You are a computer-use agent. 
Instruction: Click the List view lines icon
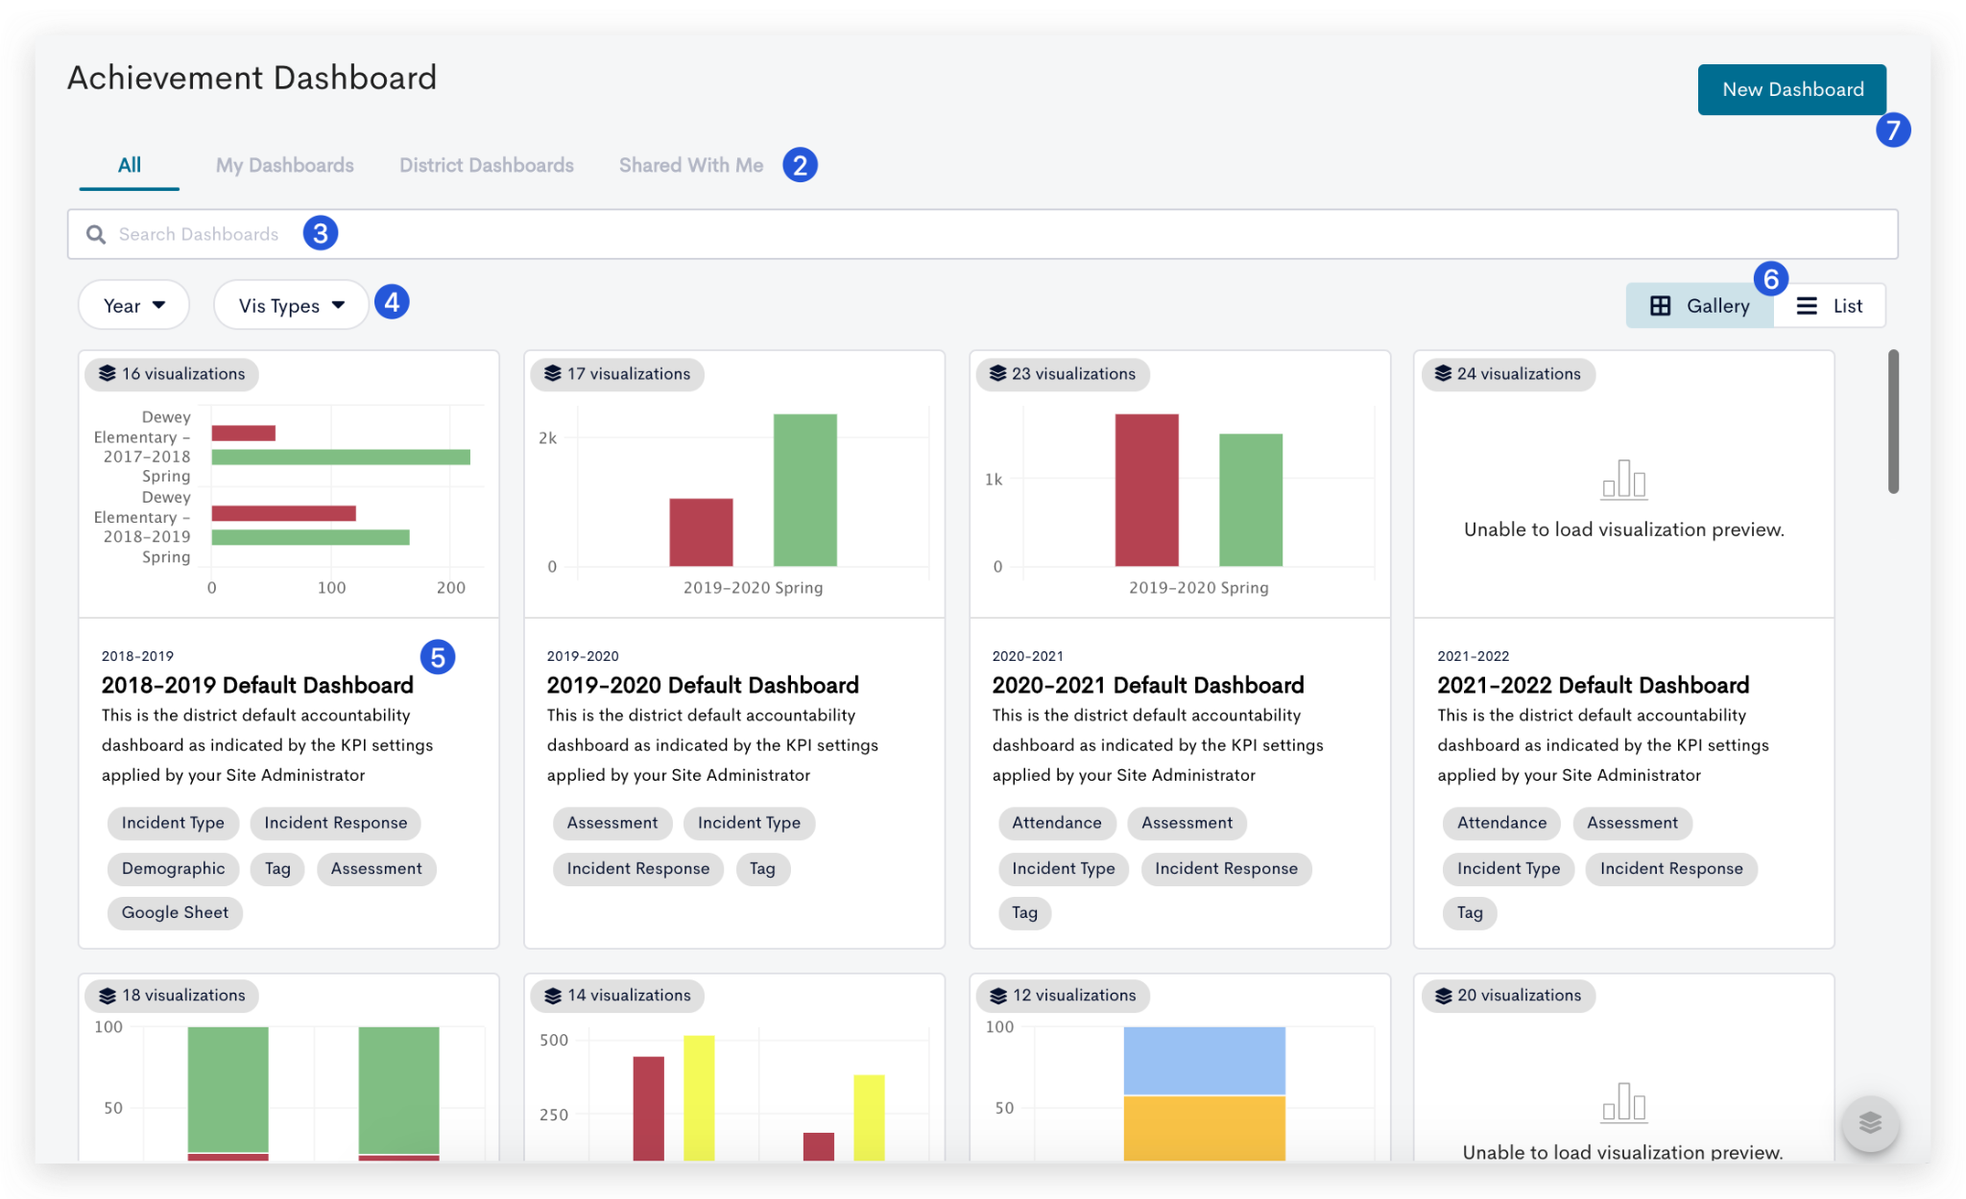1807,306
